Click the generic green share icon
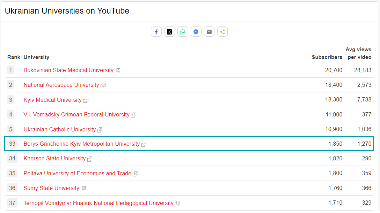This screenshot has width=380, height=213. point(222,31)
